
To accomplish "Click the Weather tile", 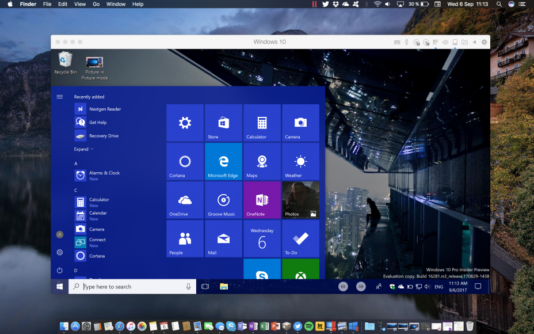I will tap(300, 161).
